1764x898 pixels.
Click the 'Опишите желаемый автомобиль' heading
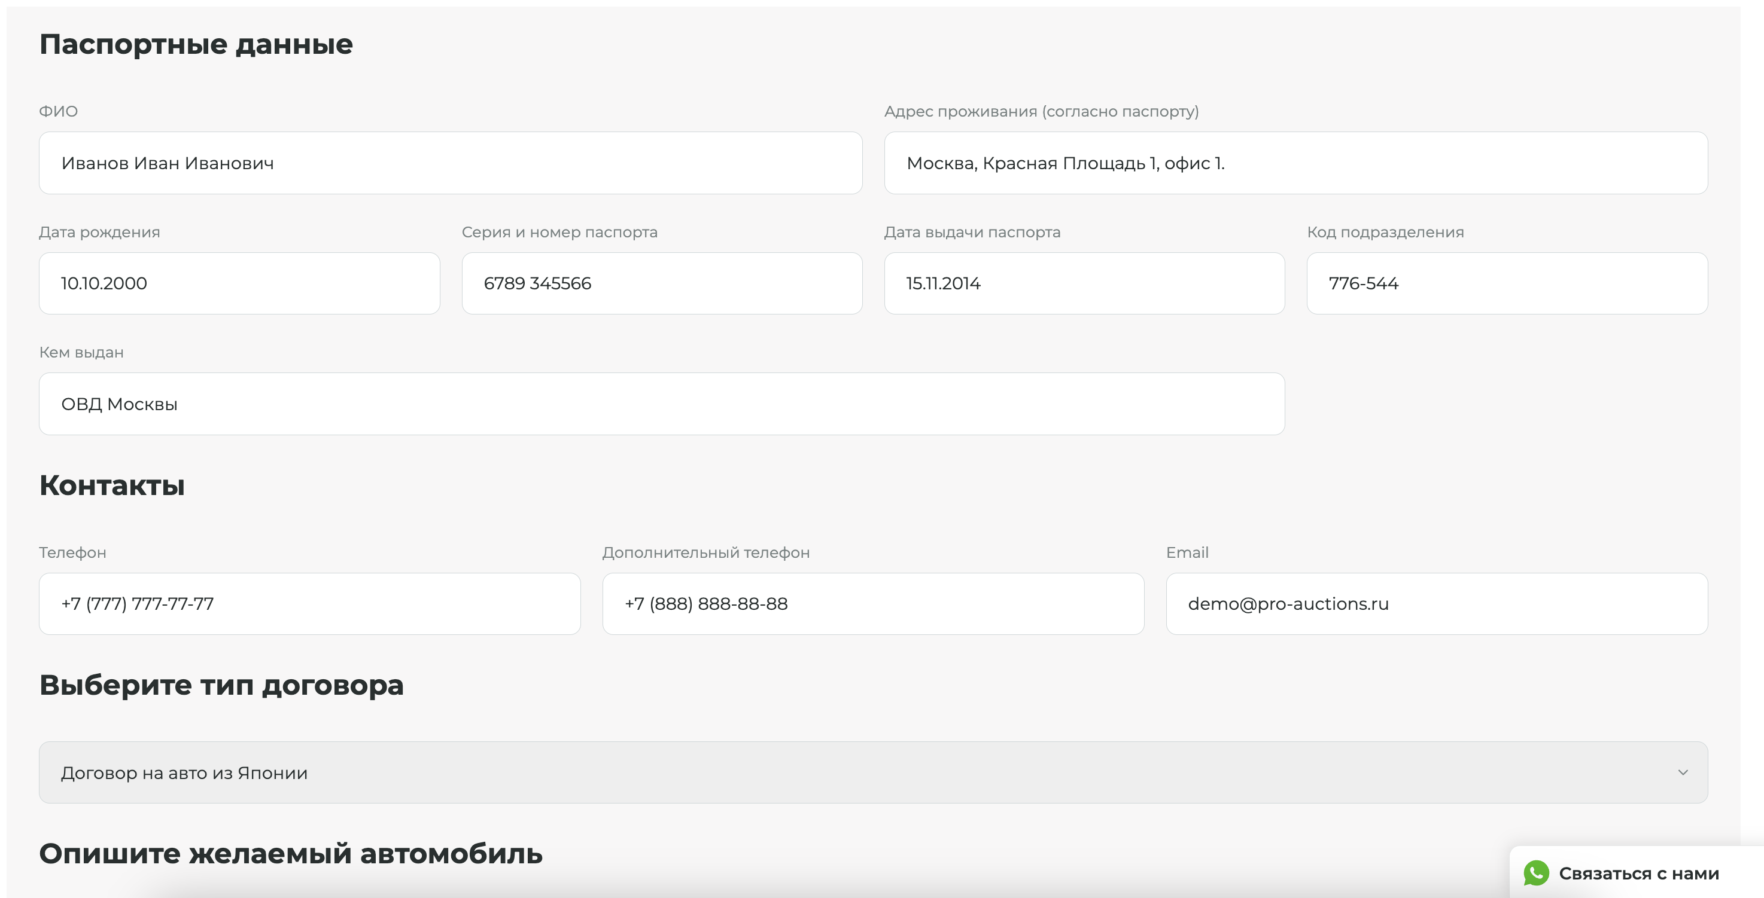tap(290, 854)
